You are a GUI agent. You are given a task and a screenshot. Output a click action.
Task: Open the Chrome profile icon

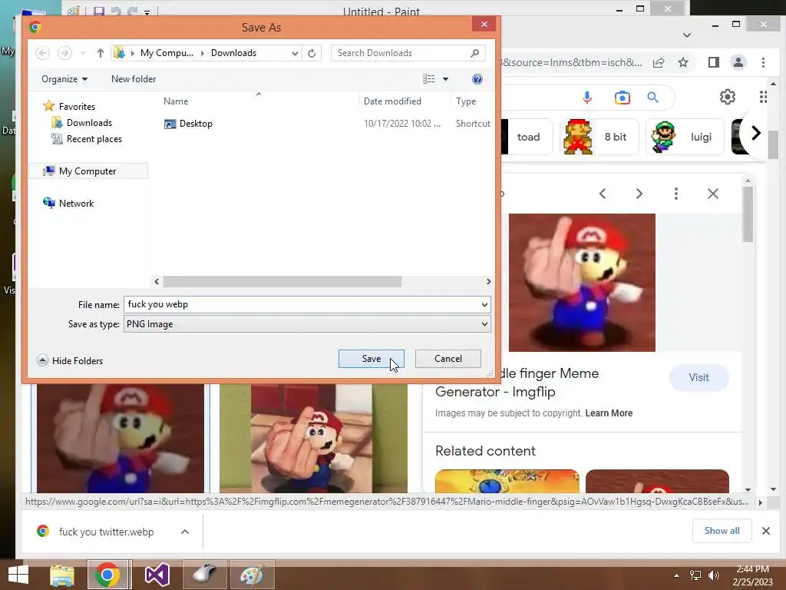click(x=738, y=62)
